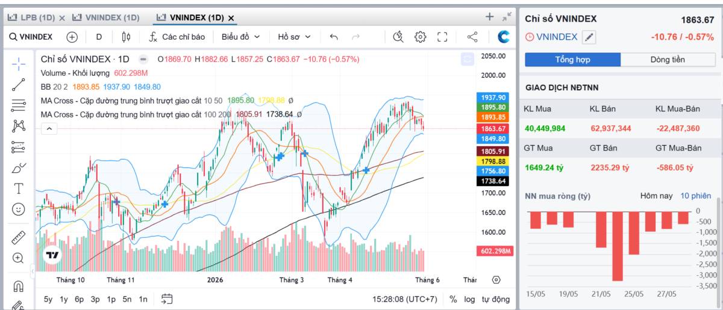Select the MA Cross 100 200 indicator
Screen dimensions: 723x310
[135, 114]
